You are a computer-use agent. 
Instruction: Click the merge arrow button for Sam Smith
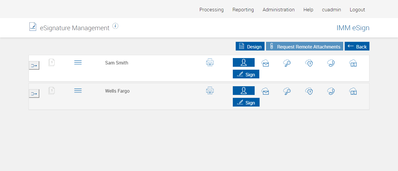pyautogui.click(x=34, y=66)
